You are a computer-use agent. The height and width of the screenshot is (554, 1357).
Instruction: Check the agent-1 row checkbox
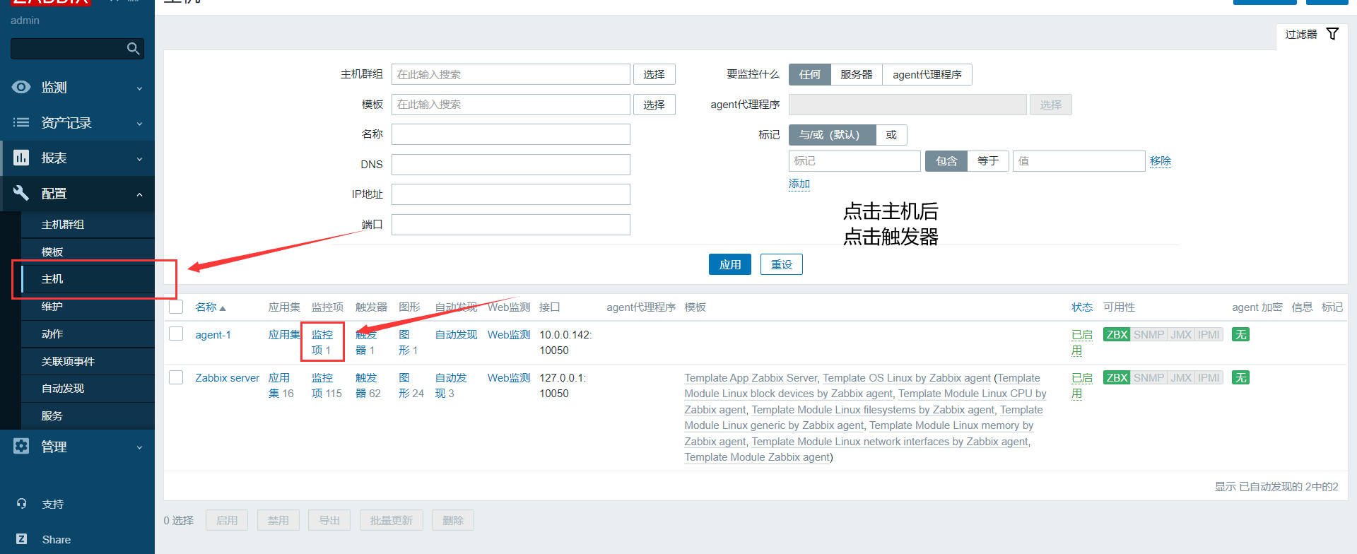tap(176, 334)
